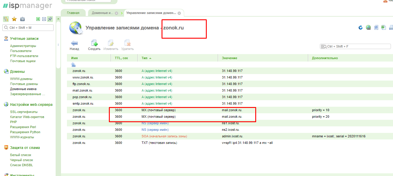Click the copy-to-clipboard document icon
The image size is (393, 176).
(376, 28)
